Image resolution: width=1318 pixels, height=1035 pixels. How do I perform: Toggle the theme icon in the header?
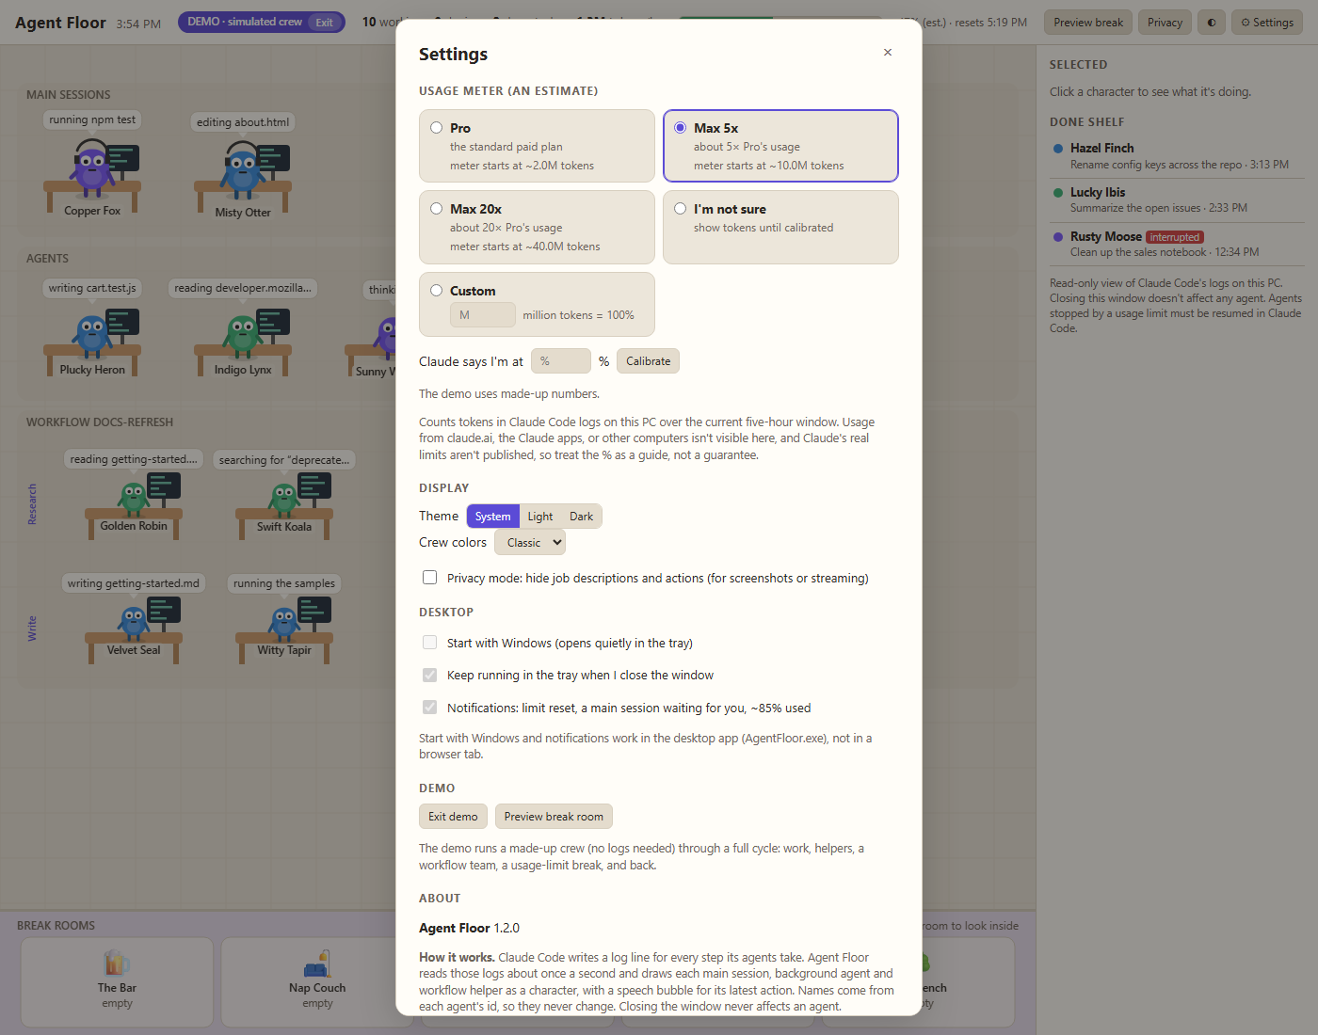coord(1212,23)
